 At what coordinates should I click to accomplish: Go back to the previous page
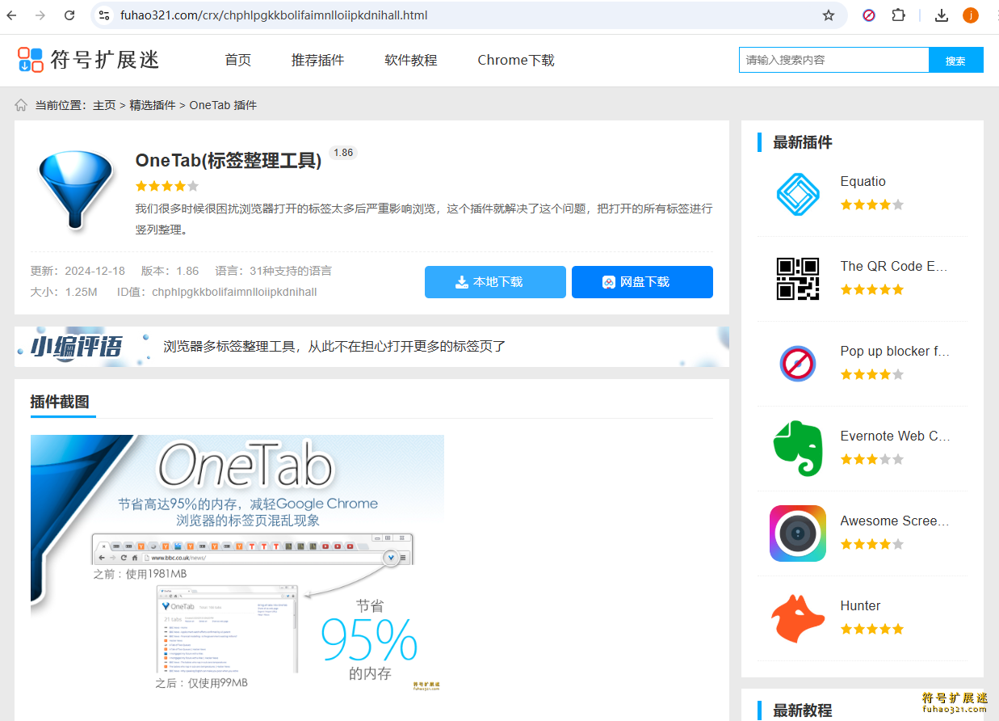coord(11,15)
